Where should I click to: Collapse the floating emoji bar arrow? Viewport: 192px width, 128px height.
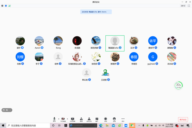11,110
